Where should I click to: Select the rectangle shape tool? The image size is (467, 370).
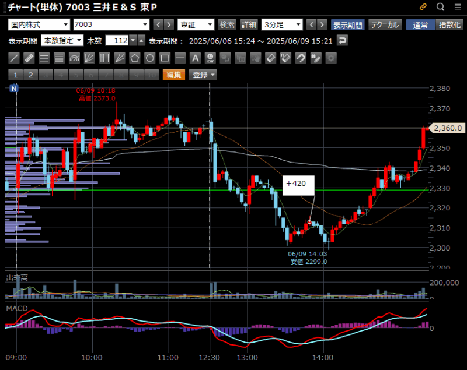165,58
